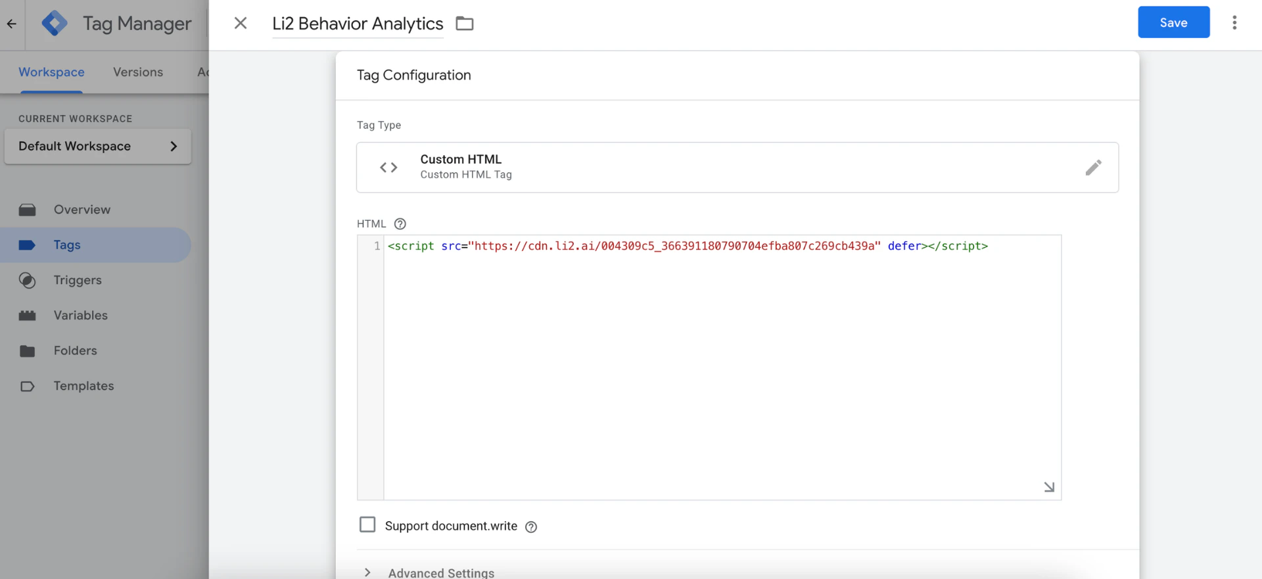Click the help icon next to HTML label
This screenshot has width=1262, height=579.
[400, 224]
